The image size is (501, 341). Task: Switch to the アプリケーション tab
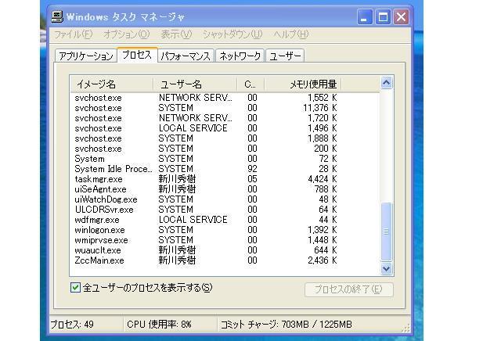click(86, 56)
